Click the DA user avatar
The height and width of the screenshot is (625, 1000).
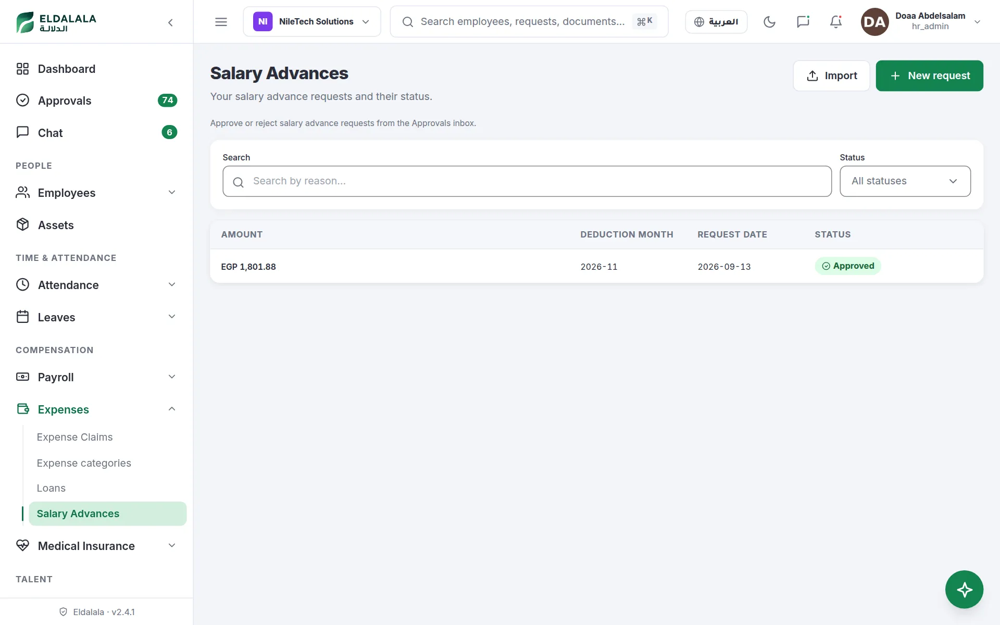click(x=874, y=22)
